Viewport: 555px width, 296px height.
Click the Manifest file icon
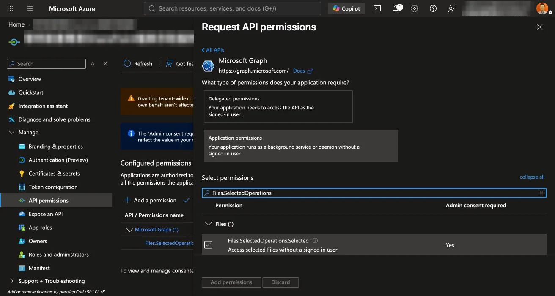click(x=22, y=268)
